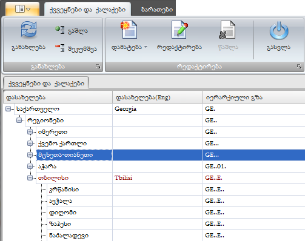Click the გაშლა expand-all icon
This screenshot has height=241, width=305.
click(60, 30)
